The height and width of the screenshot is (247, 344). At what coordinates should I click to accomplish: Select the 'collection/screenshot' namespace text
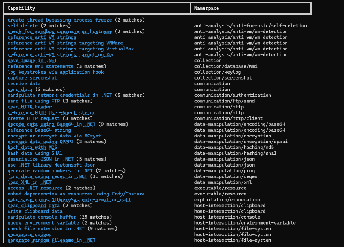point(223,78)
